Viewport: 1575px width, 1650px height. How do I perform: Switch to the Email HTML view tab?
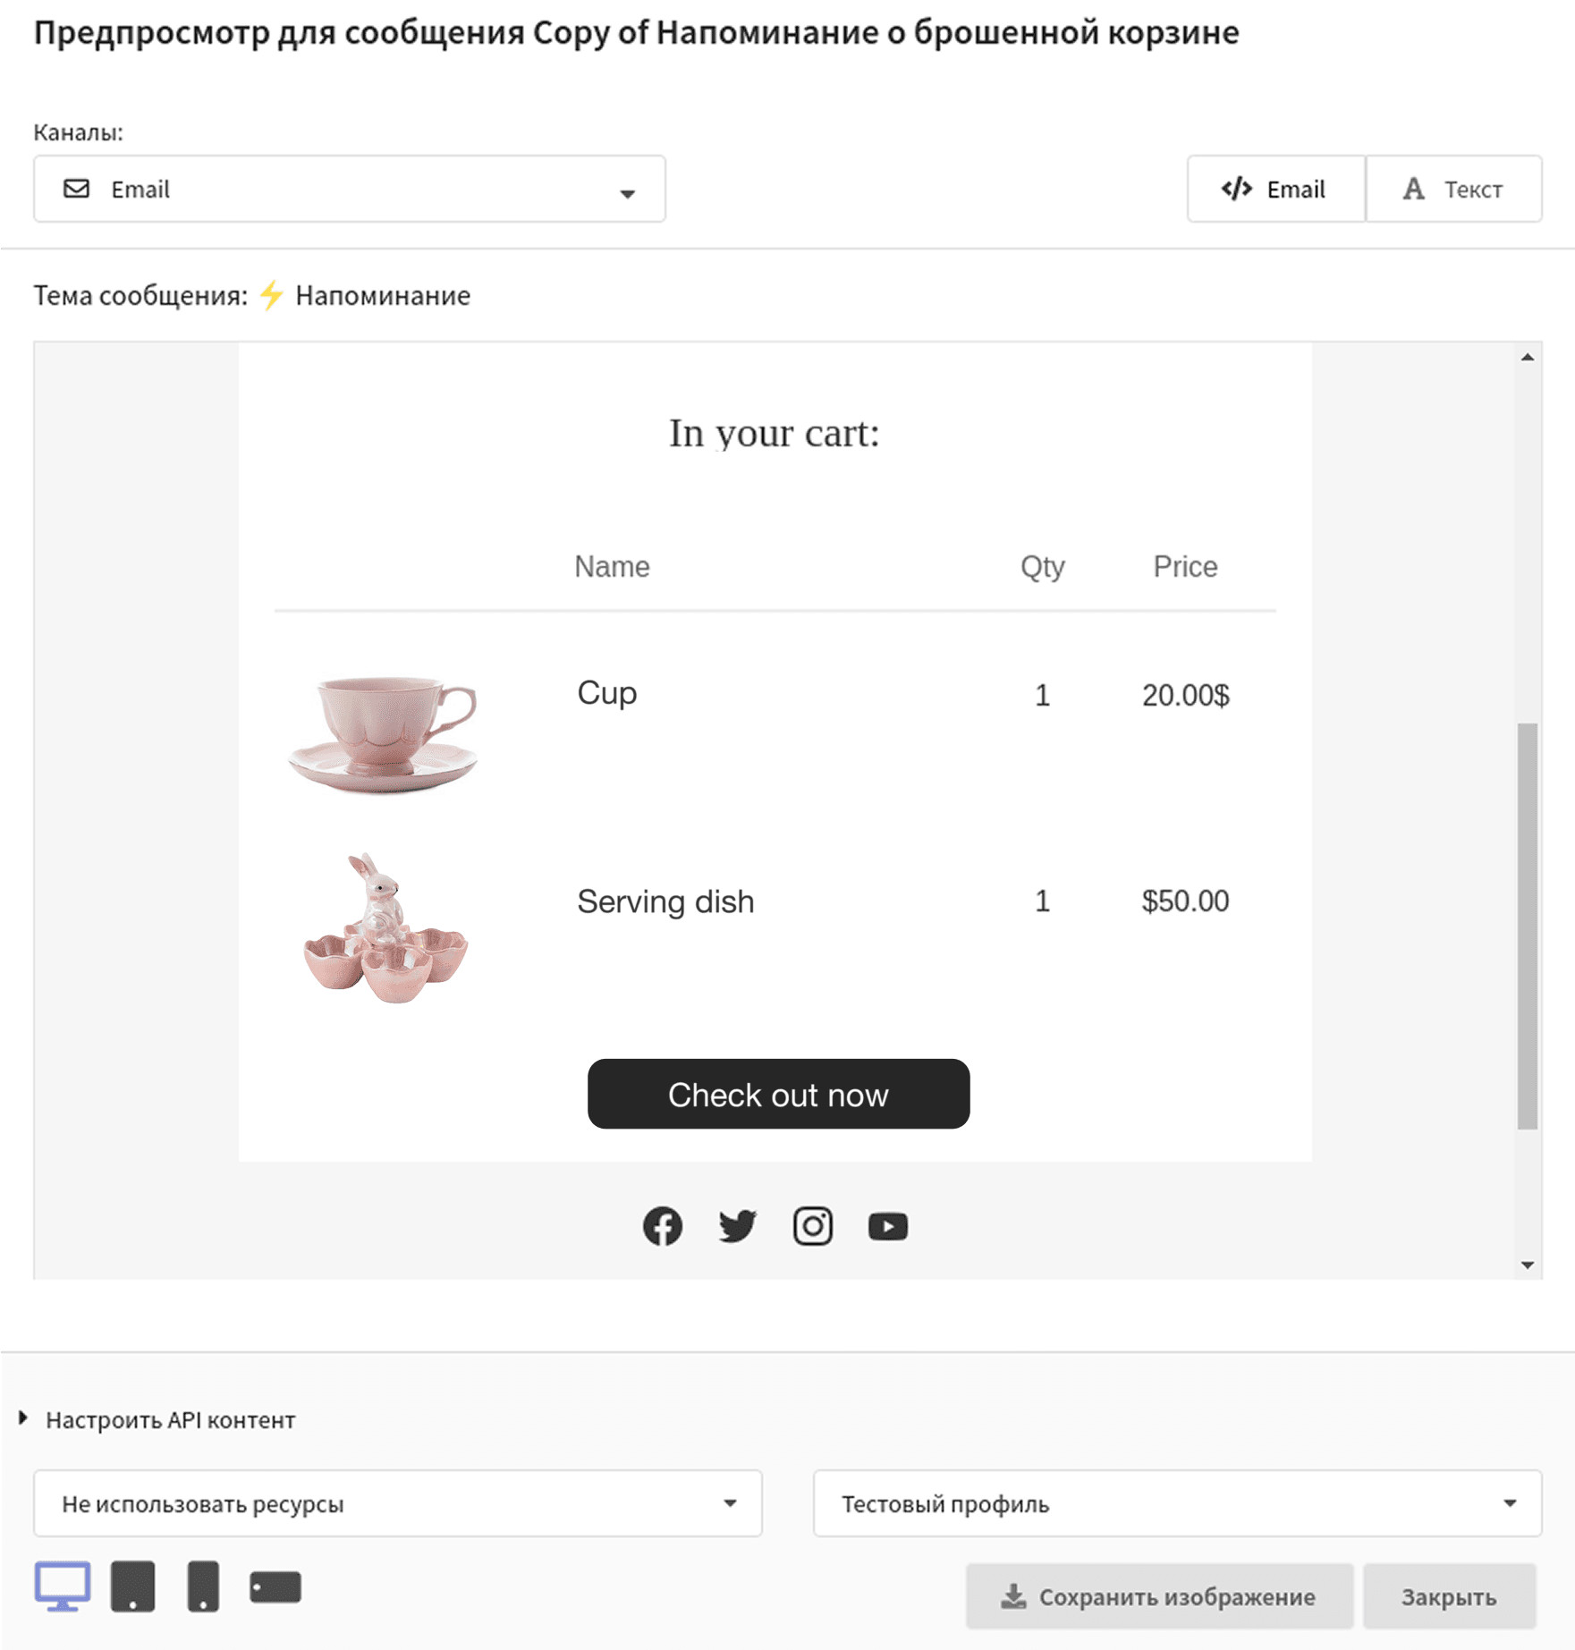point(1275,190)
